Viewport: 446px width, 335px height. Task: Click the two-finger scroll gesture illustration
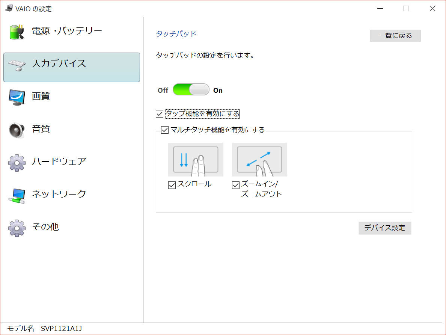[196, 160]
